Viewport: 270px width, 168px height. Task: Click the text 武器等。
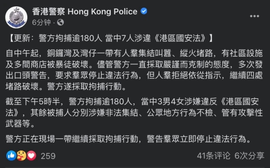[x=20, y=123]
